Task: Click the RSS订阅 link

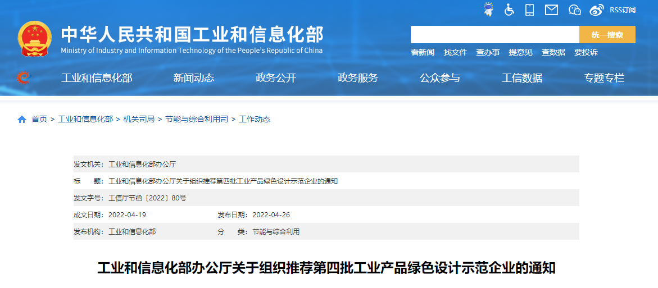Action: [623, 10]
